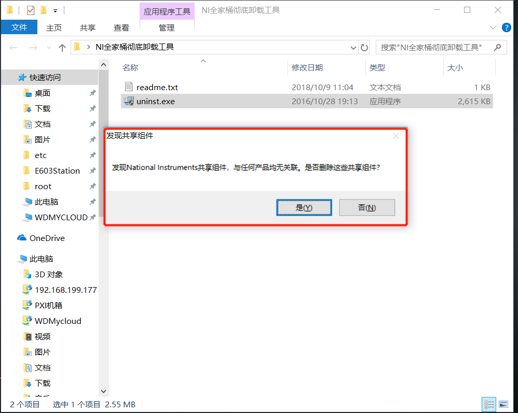The width and height of the screenshot is (518, 413).
Task: Open 下载 under This PC
Action: pyautogui.click(x=43, y=383)
